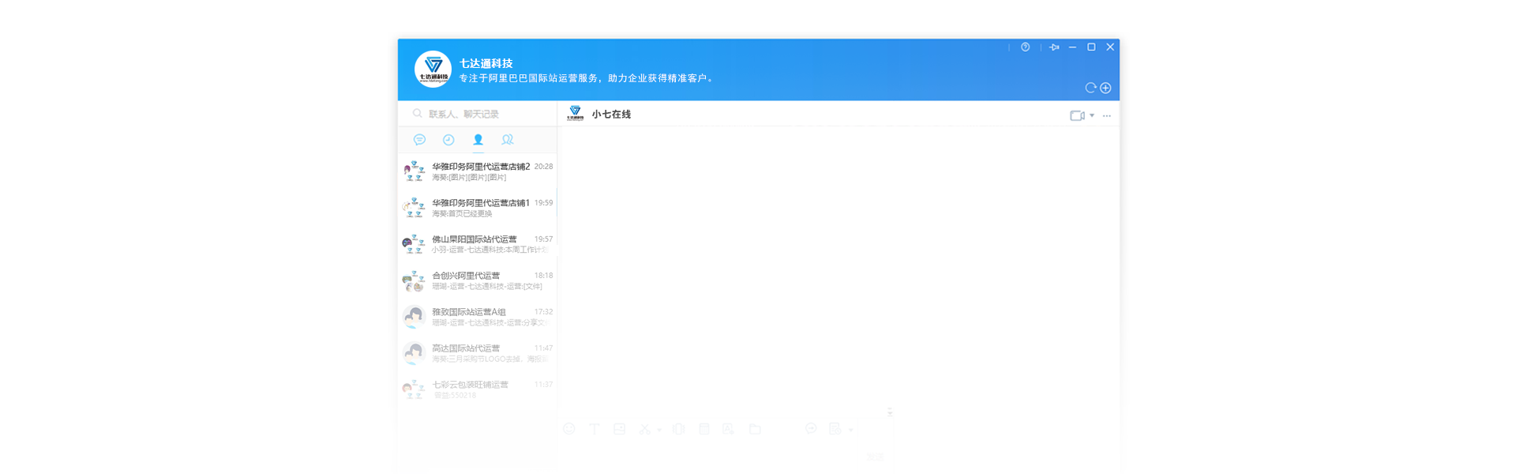Open the more options ellipsis menu

pyautogui.click(x=1107, y=115)
